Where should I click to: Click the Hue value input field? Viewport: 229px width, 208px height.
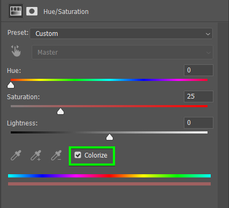(198, 70)
